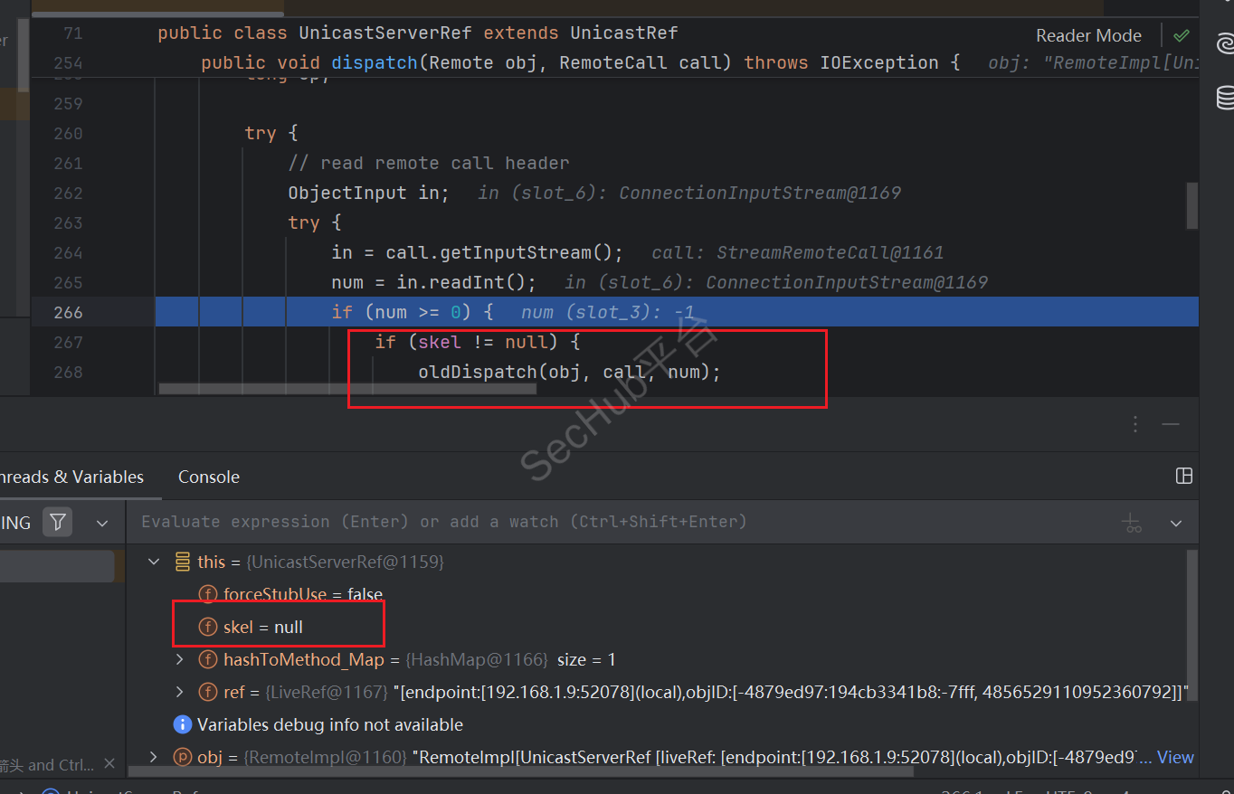Click the View link for obj value

click(1175, 758)
